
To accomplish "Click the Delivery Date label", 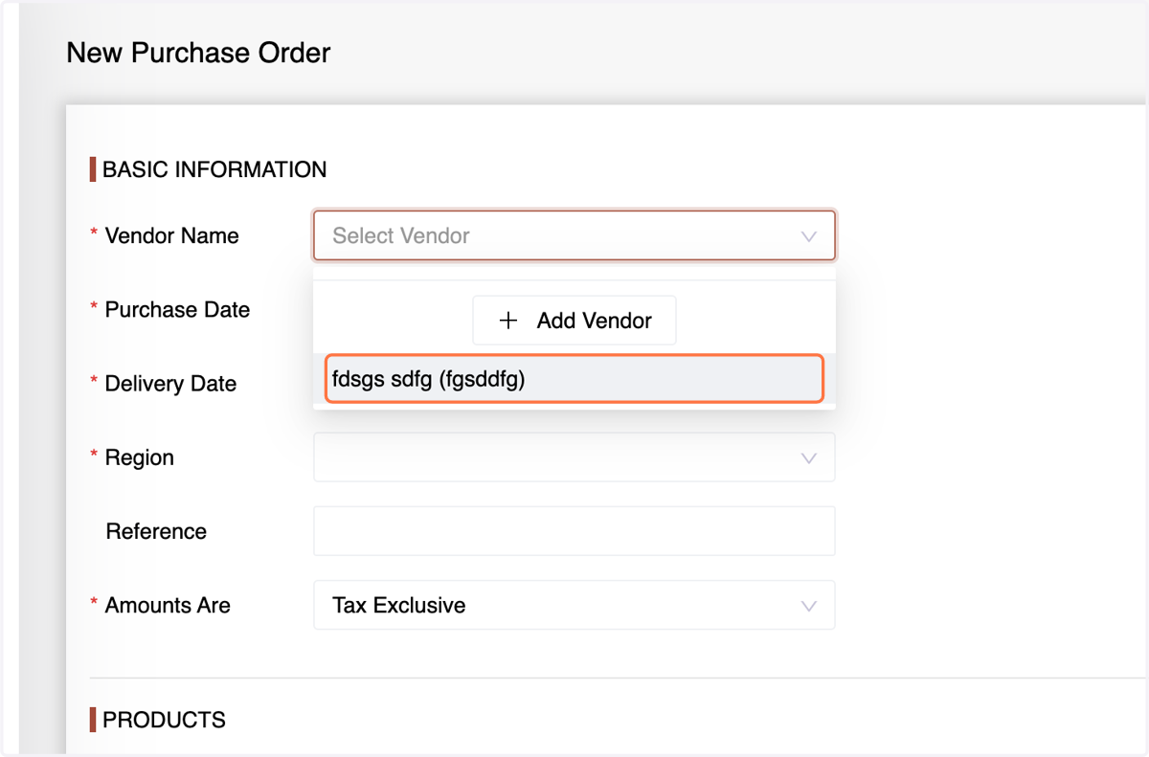I will coord(170,384).
